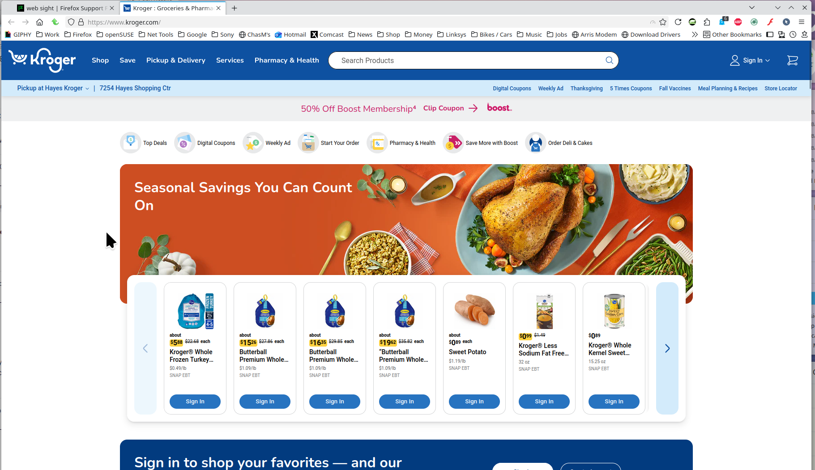Click Sign In under Sweet Potato

coord(474,402)
